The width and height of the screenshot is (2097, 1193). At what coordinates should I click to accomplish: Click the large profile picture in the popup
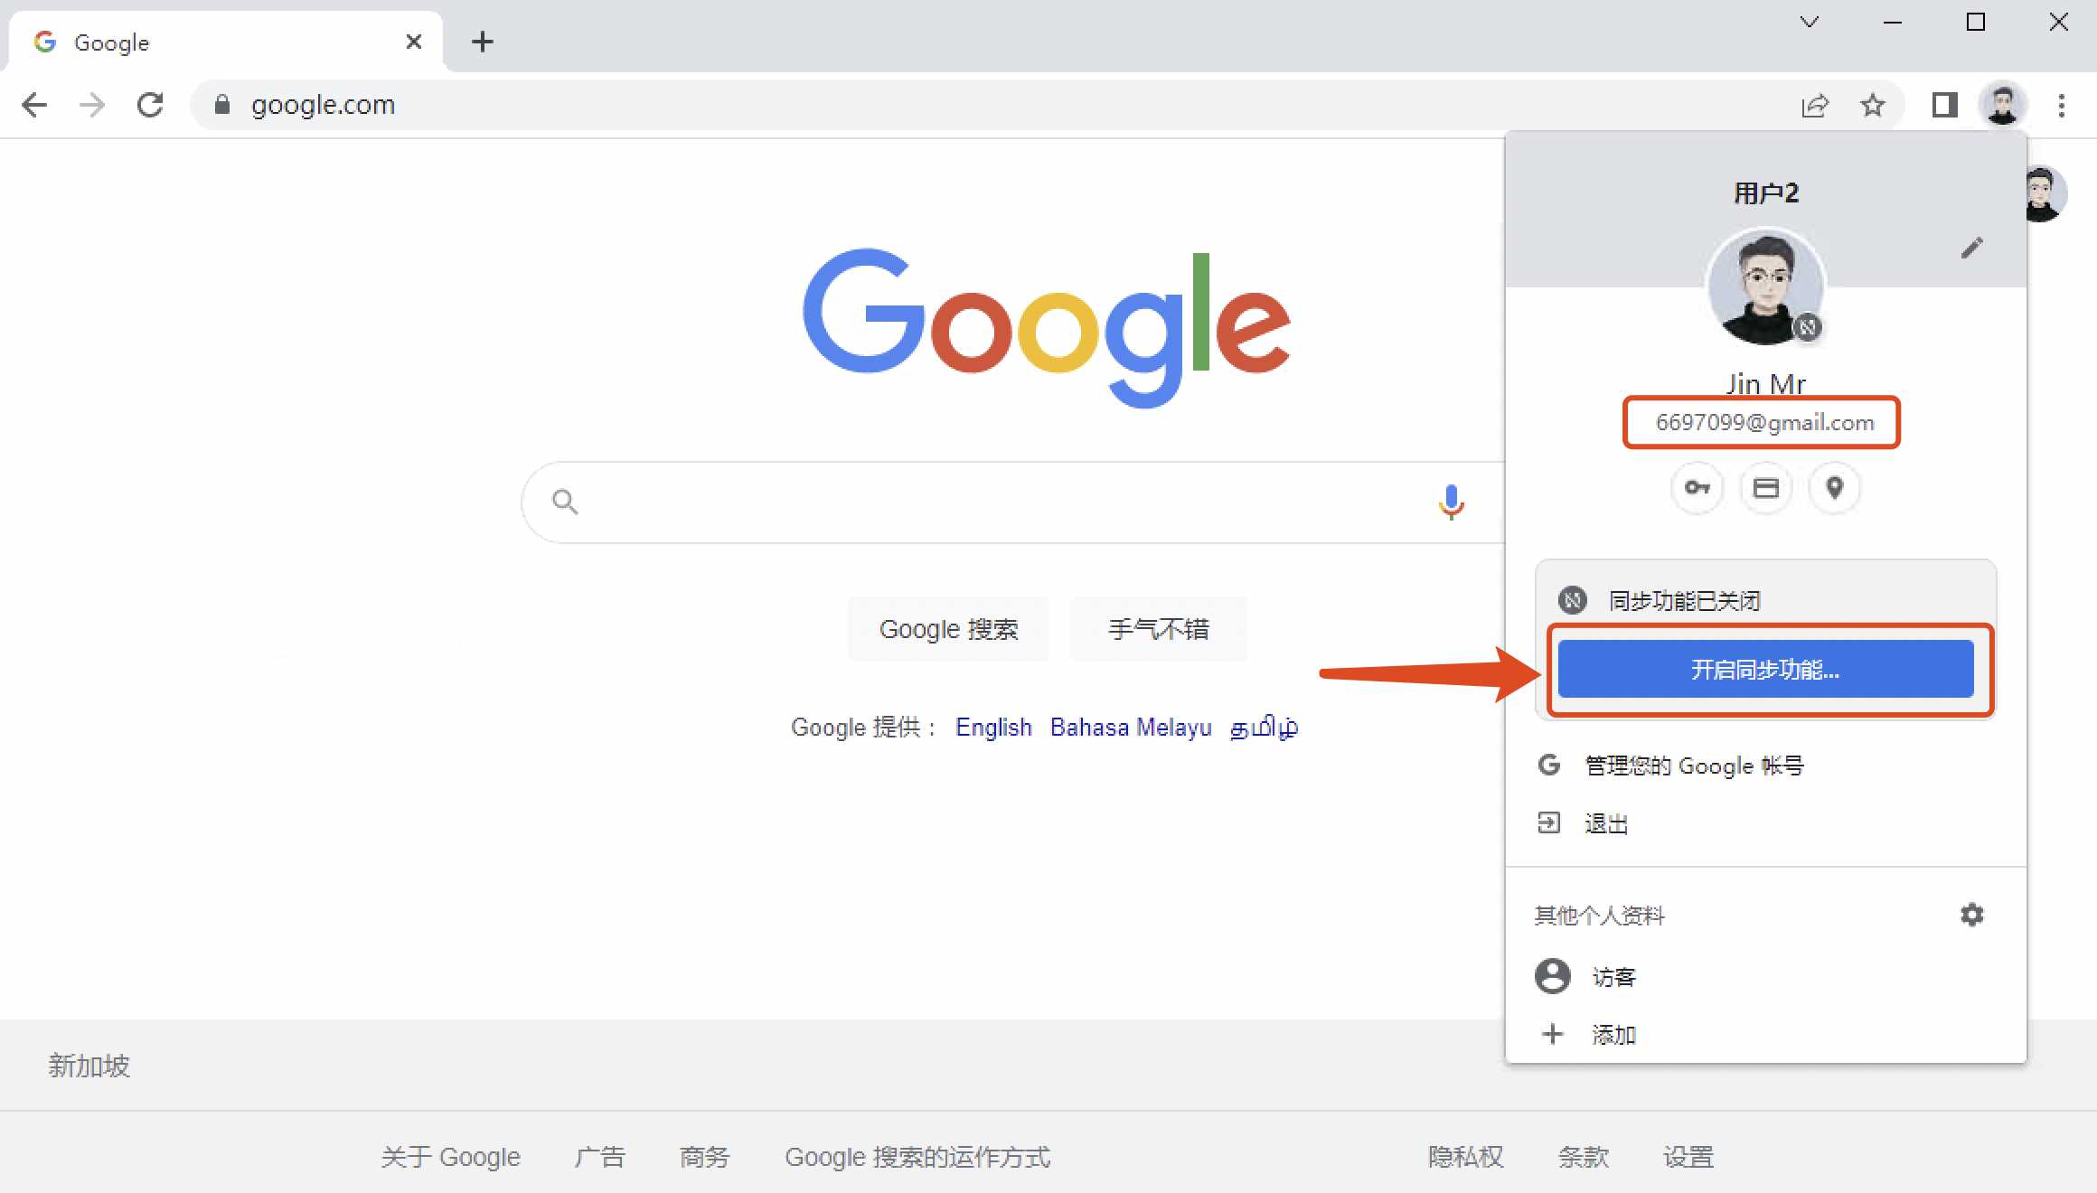pyautogui.click(x=1766, y=287)
